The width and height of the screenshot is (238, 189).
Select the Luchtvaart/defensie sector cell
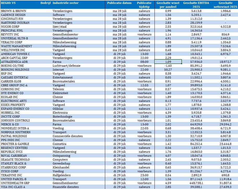pyautogui.click(x=67, y=66)
